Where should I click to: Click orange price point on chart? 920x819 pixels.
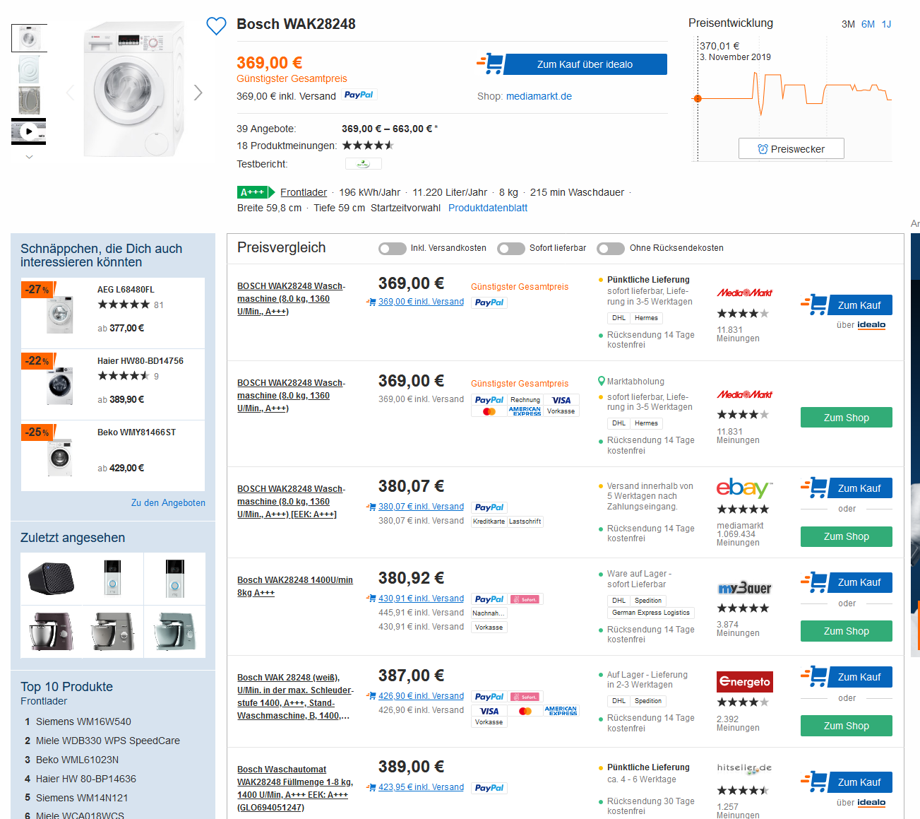pos(698,98)
